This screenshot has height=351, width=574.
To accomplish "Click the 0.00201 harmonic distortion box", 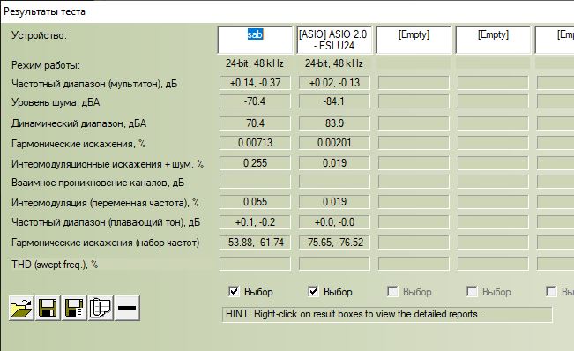I will tap(334, 143).
